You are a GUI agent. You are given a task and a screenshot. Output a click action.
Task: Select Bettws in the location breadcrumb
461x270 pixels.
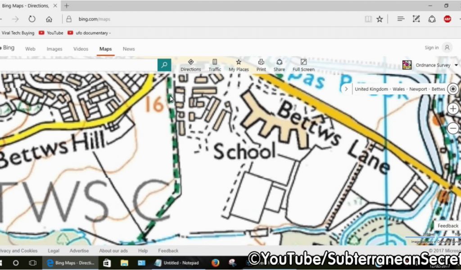438,89
